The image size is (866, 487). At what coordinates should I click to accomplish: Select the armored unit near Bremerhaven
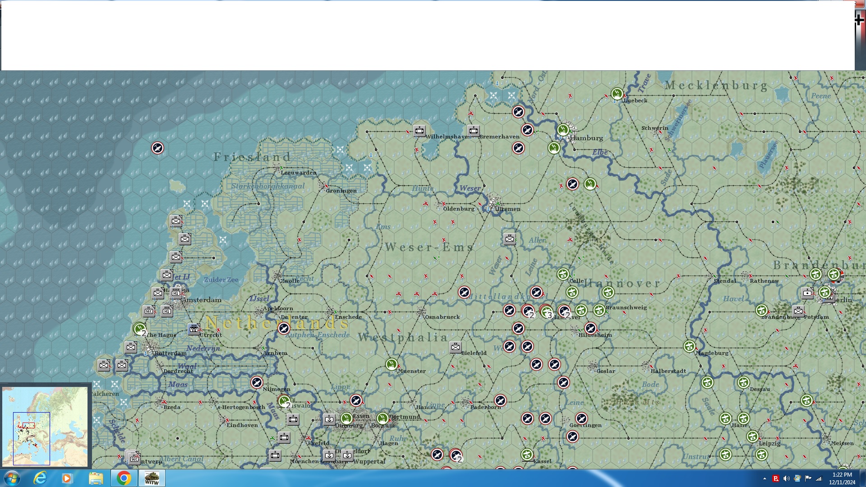[x=473, y=131]
